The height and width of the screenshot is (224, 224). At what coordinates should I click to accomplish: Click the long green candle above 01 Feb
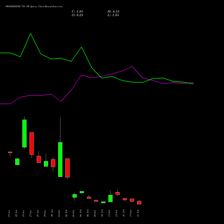click(60, 159)
